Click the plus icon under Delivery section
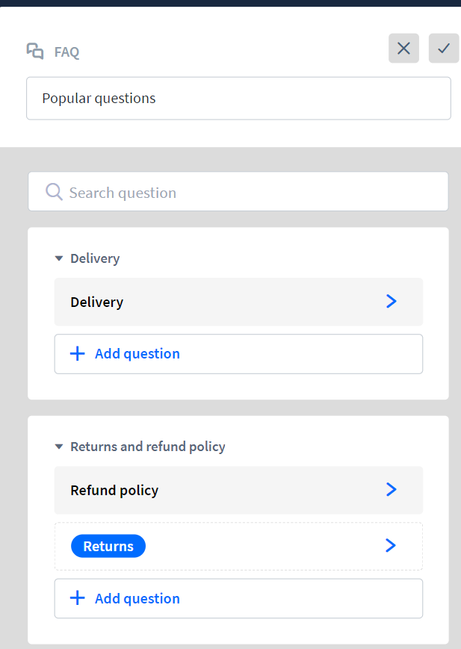The width and height of the screenshot is (461, 649). pyautogui.click(x=78, y=353)
